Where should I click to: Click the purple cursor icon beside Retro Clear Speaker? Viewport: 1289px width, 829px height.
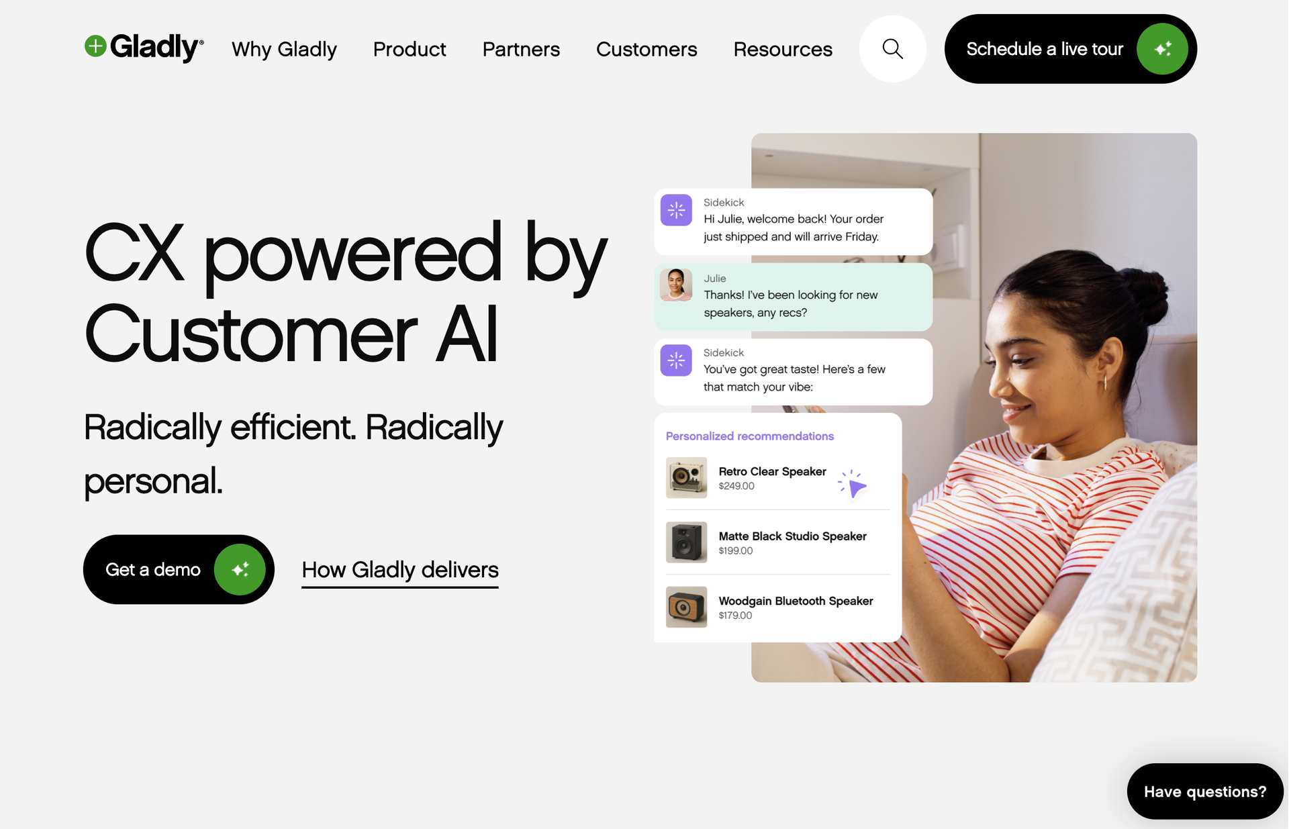[x=853, y=484]
